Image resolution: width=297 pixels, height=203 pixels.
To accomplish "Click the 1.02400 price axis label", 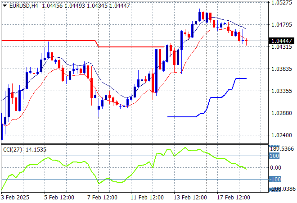I will (x=281, y=135).
